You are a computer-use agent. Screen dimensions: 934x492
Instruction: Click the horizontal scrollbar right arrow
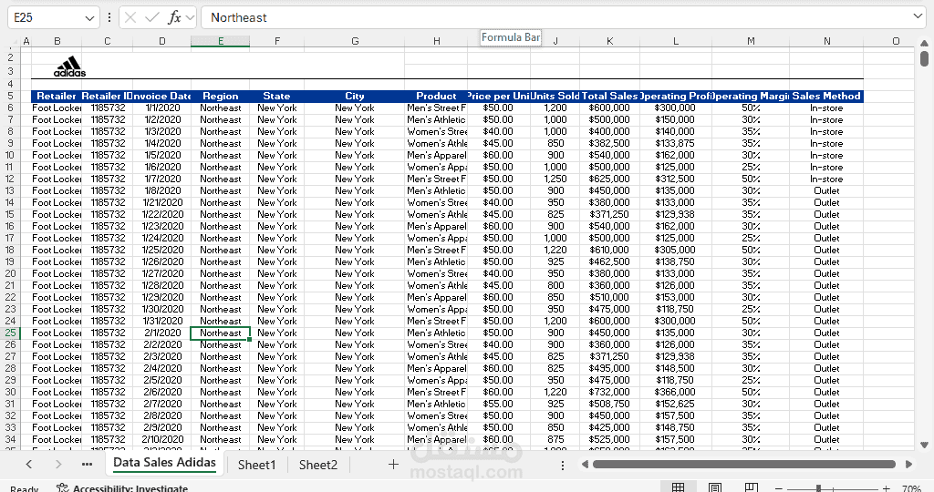[908, 464]
